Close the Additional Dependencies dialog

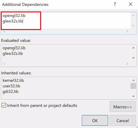[130, 4]
